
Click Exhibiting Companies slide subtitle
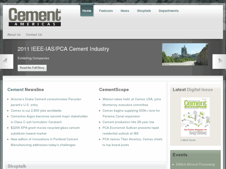point(33,58)
